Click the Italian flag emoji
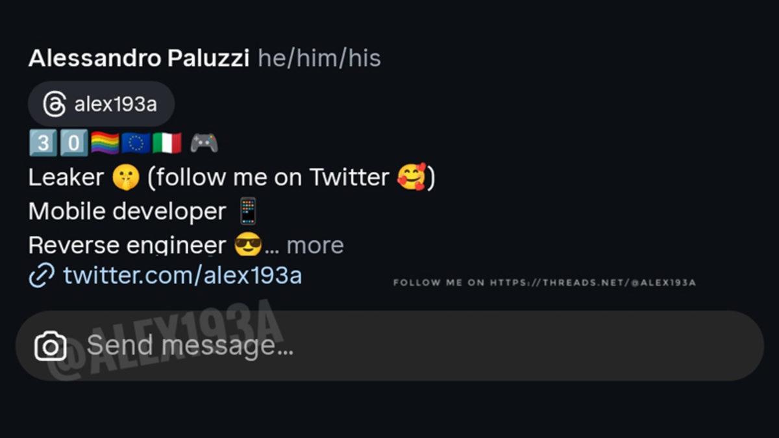Viewport: 779px width, 438px height. coord(167,143)
